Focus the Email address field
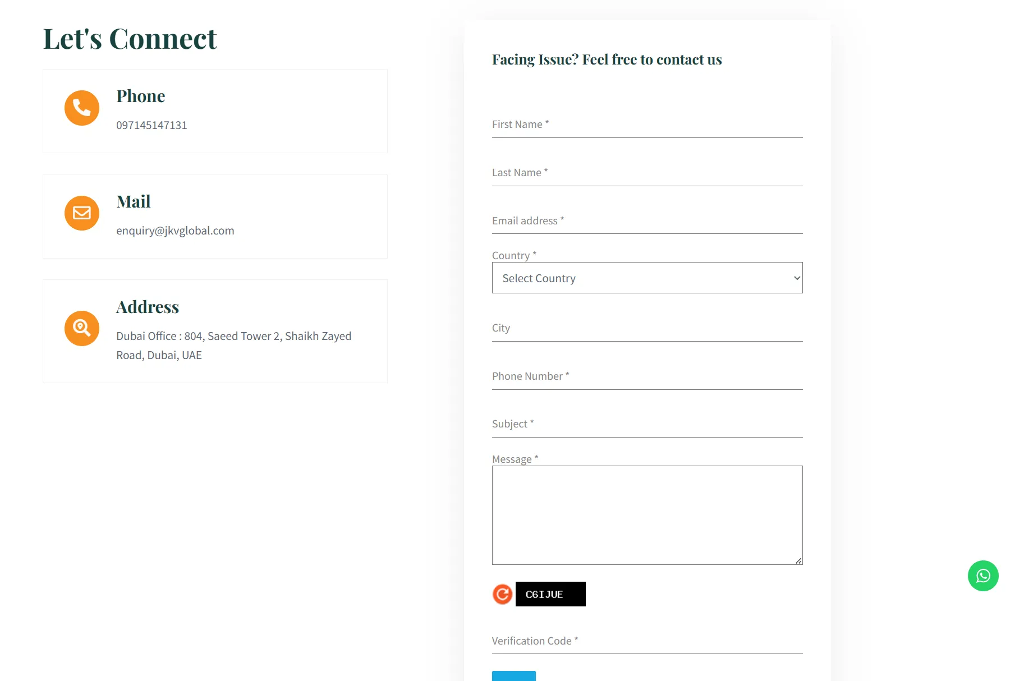 click(647, 221)
